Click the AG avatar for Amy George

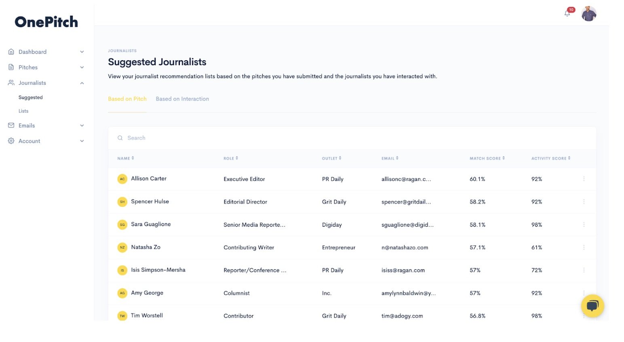[122, 293]
